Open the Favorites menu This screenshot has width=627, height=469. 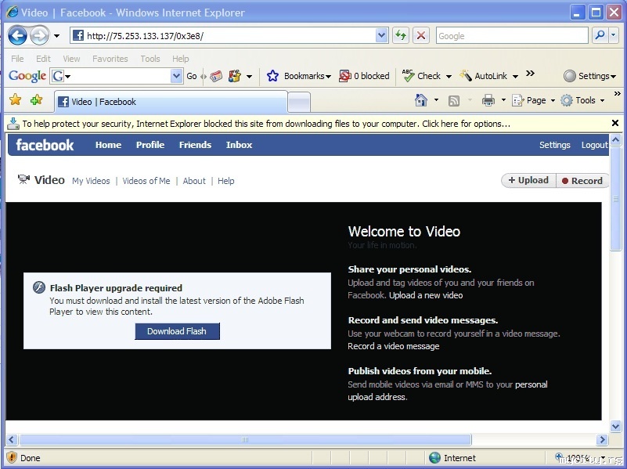point(110,59)
